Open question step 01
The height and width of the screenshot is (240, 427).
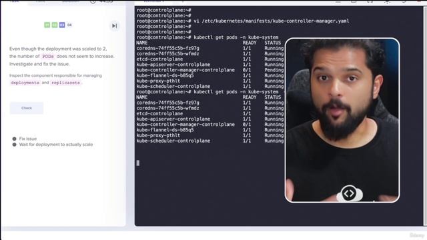47,25
